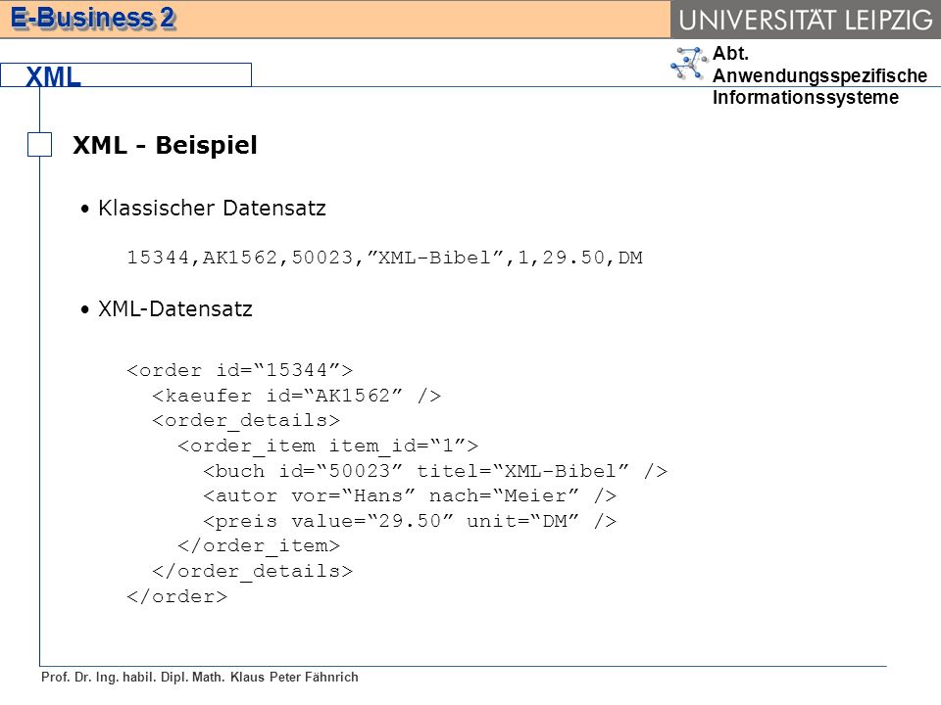
Task: Click the Informationssysteme text line
Action: (806, 97)
